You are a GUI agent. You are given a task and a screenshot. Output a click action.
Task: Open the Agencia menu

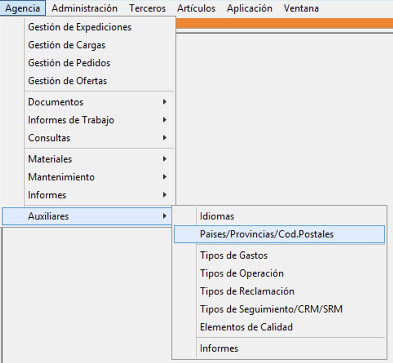[x=23, y=8]
